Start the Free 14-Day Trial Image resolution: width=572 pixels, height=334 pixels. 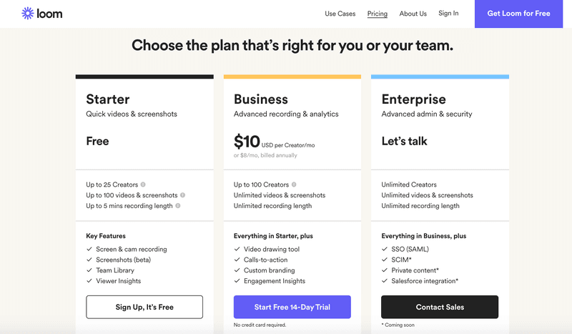coord(292,307)
